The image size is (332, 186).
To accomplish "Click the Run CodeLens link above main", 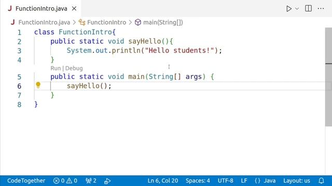I will point(56,68).
